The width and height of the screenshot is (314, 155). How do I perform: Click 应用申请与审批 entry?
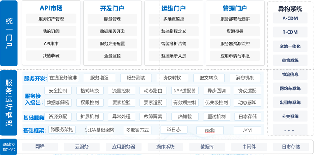235,56
